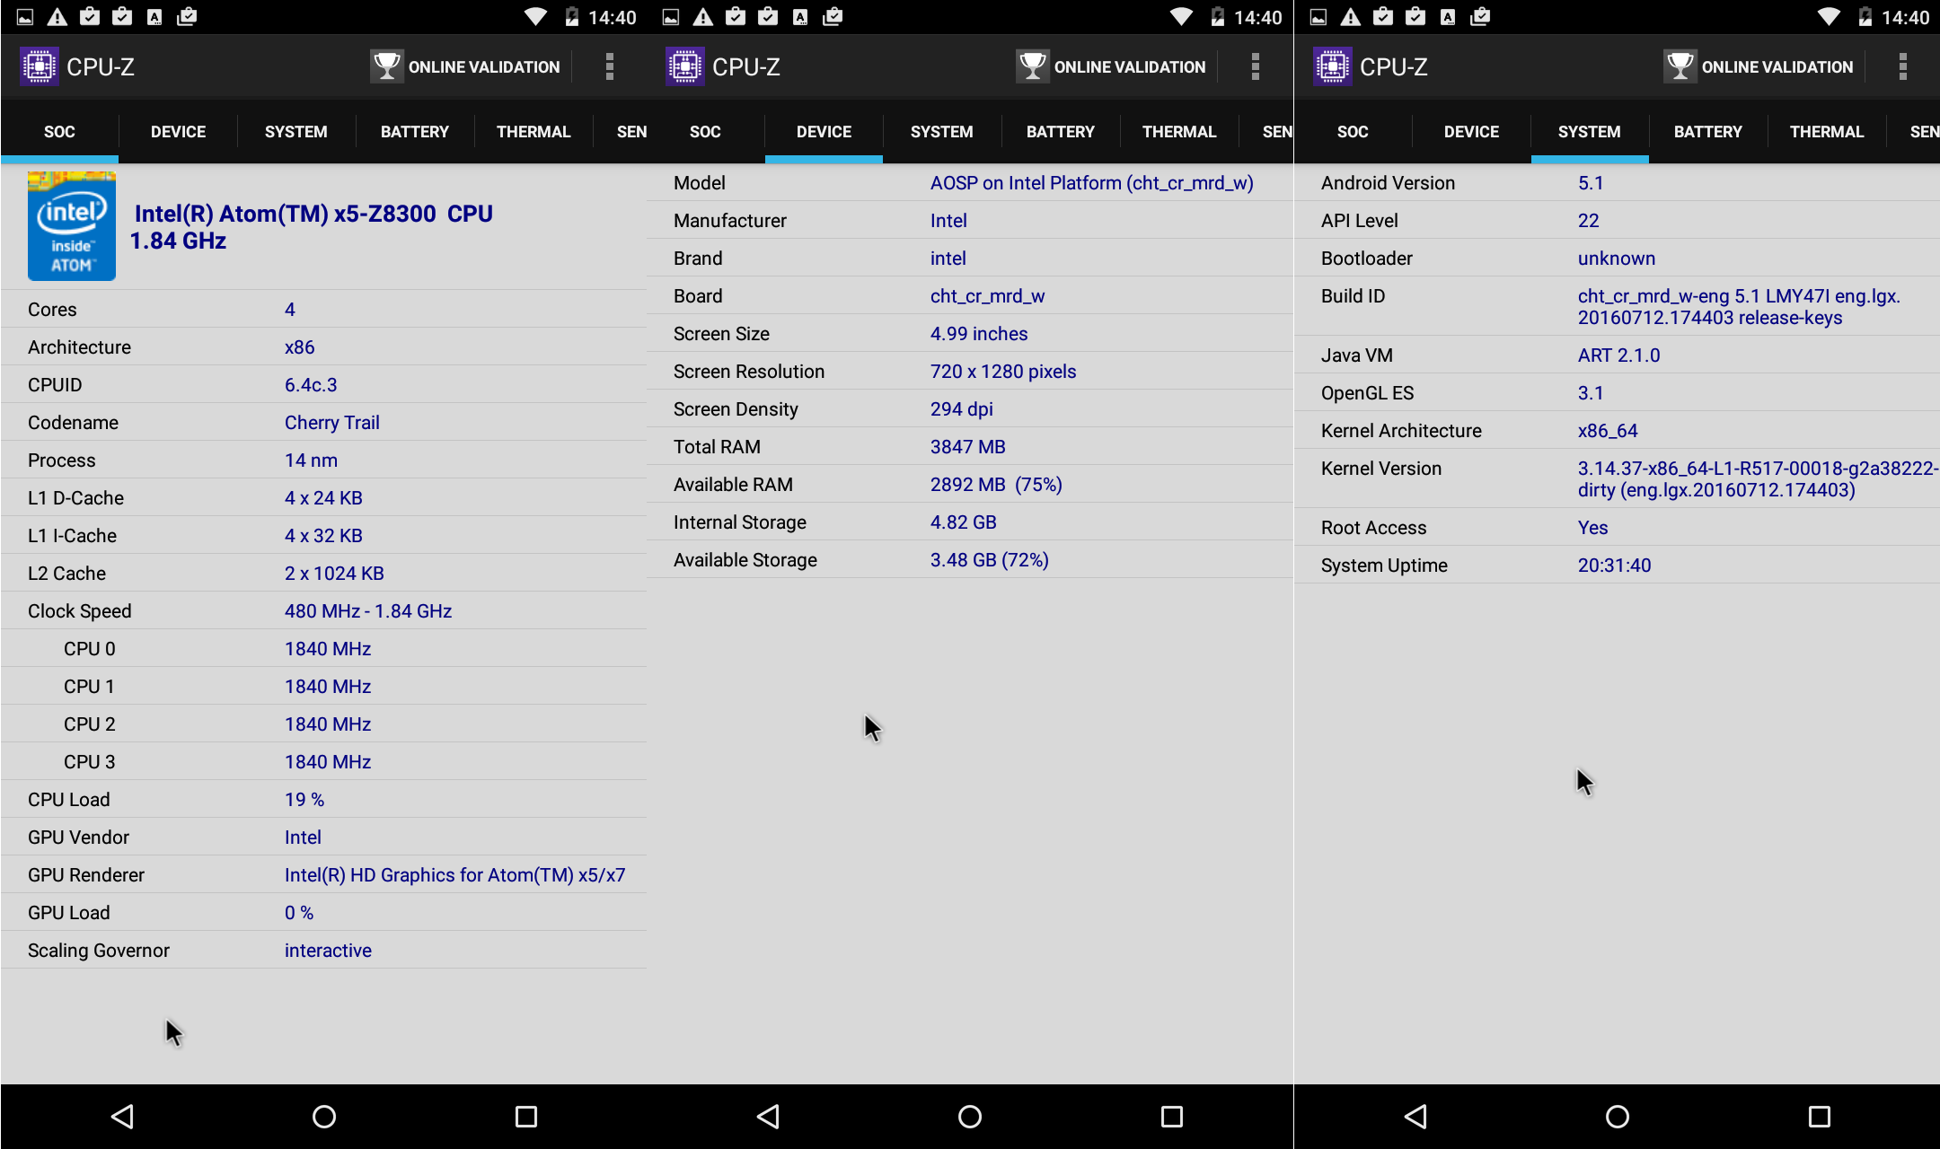1940x1149 pixels.
Task: Tap CPU-Z app logo in left screen
Action: point(40,66)
